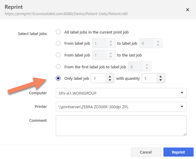196x159 pixels.
Task: Decrease the 'Only label job' number
Action: (x=109, y=80)
